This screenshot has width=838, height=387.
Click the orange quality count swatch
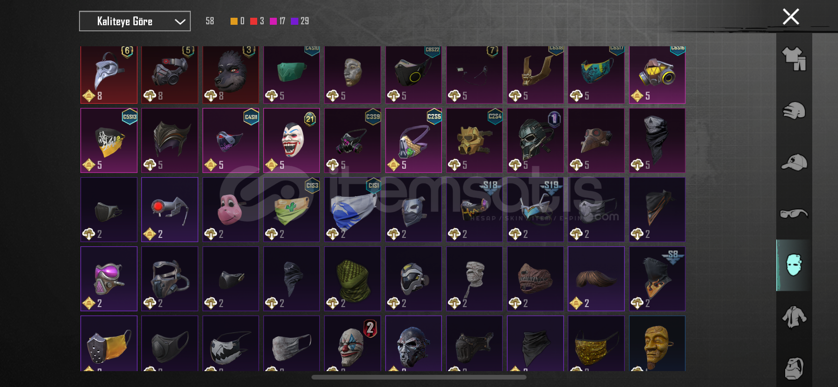click(x=234, y=21)
